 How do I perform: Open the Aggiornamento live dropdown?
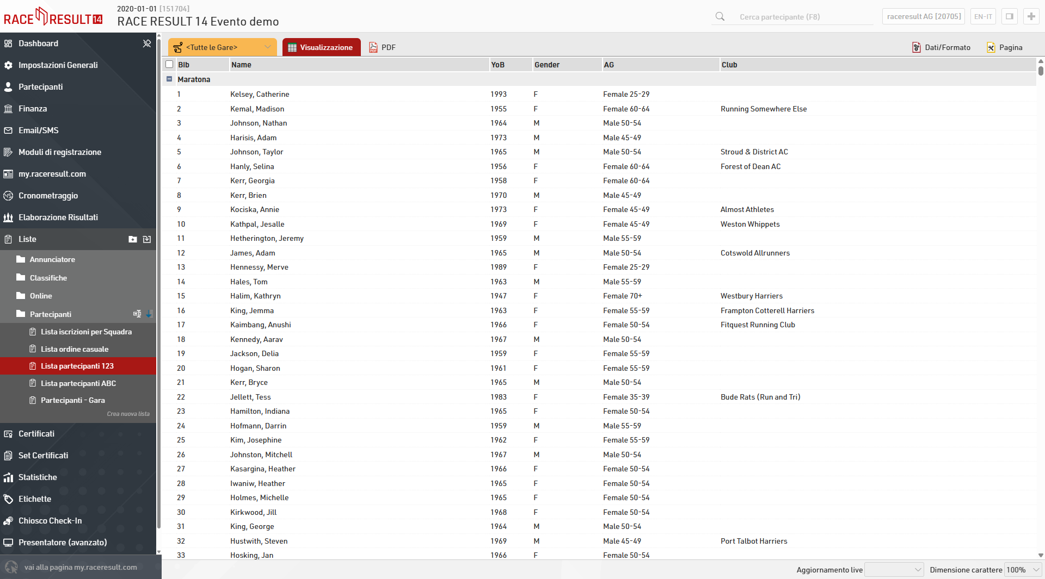[x=894, y=570]
